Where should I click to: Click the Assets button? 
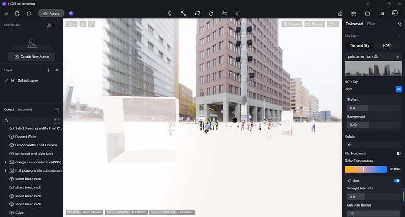point(51,13)
